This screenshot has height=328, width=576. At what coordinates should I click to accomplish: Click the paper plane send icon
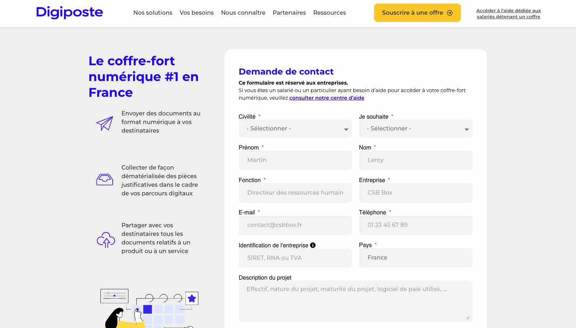[x=105, y=123]
